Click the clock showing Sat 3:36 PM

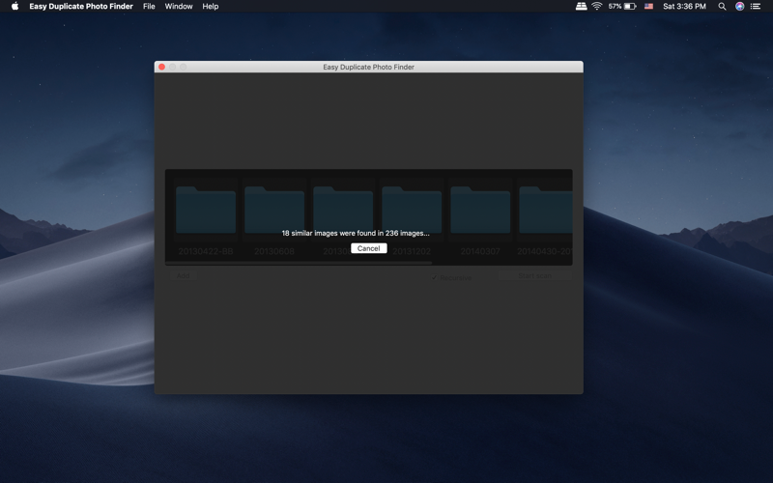point(684,7)
